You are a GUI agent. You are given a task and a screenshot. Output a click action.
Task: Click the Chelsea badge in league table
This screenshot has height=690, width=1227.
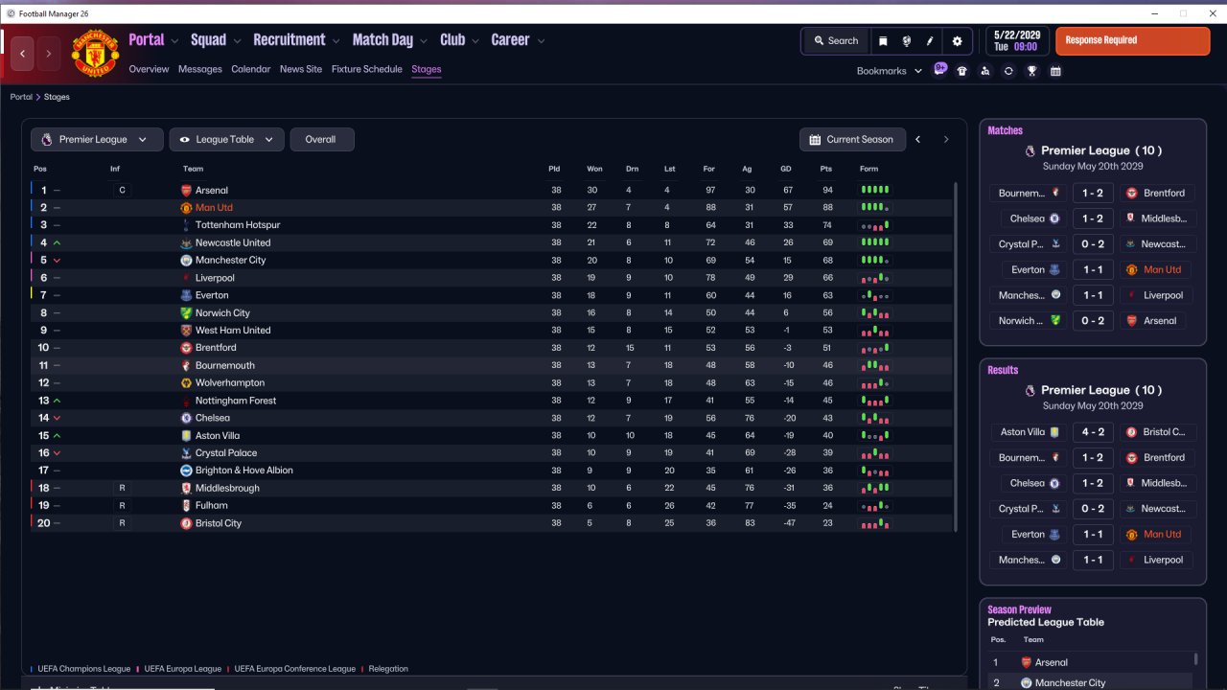187,418
